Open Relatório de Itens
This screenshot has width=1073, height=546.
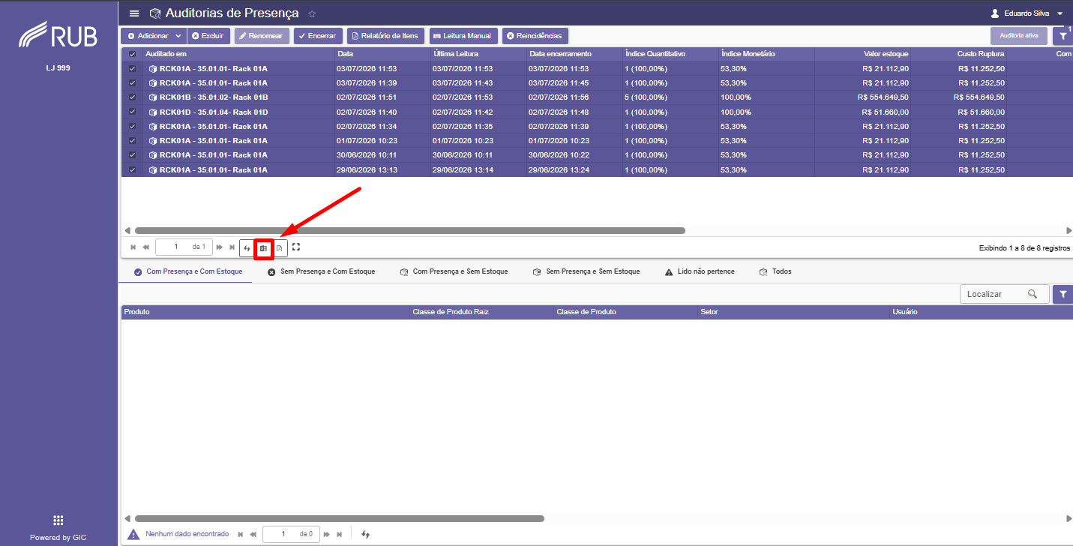click(385, 35)
